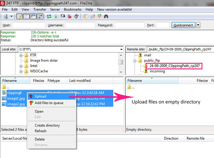Sort local list by Filename column
214x158 pixels.
15,81
